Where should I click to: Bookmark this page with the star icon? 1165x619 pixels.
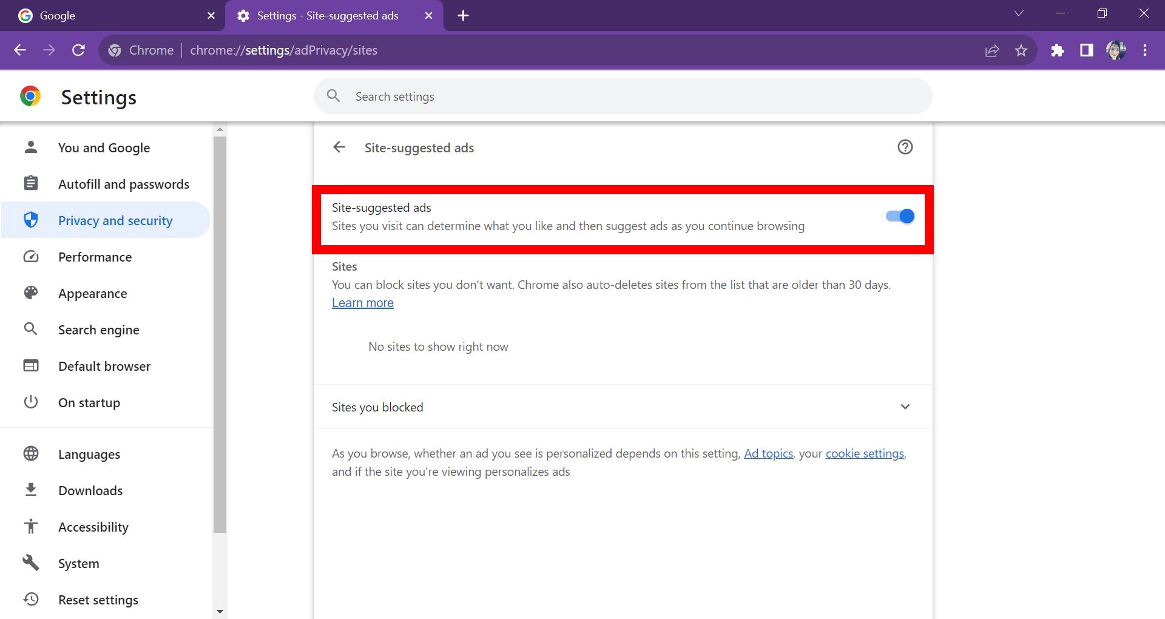[1021, 50]
